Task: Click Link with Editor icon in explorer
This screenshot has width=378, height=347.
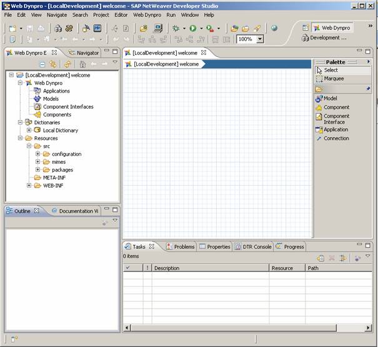Action: (x=53, y=64)
